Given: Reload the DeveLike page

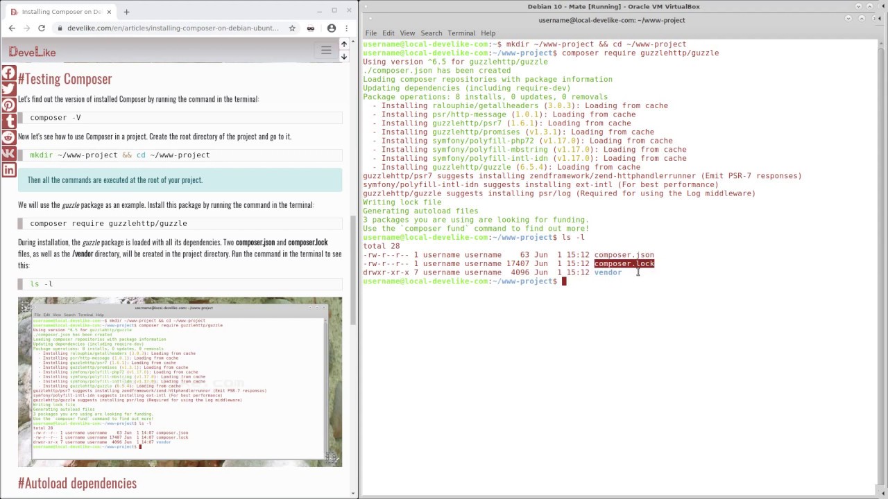Looking at the screenshot, I should (x=42, y=28).
